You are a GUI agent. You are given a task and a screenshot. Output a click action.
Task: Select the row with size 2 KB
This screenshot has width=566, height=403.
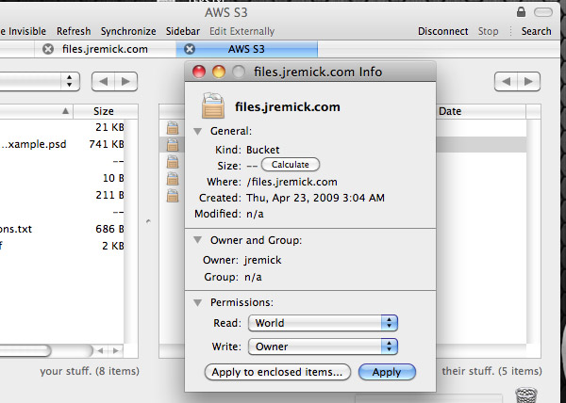point(62,246)
